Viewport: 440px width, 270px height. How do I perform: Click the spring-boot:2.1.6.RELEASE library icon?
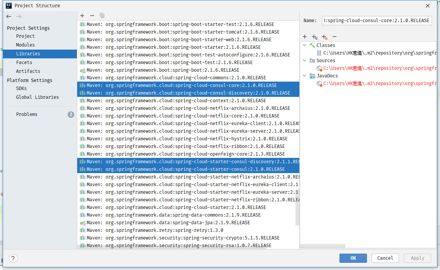click(x=83, y=70)
